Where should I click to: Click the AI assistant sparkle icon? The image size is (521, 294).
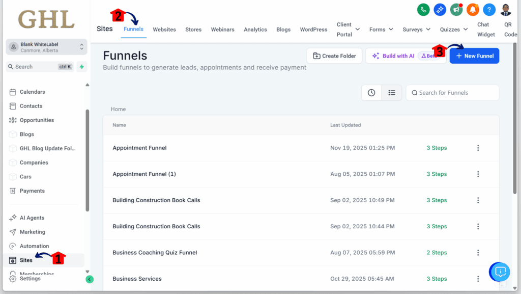pos(440,9)
